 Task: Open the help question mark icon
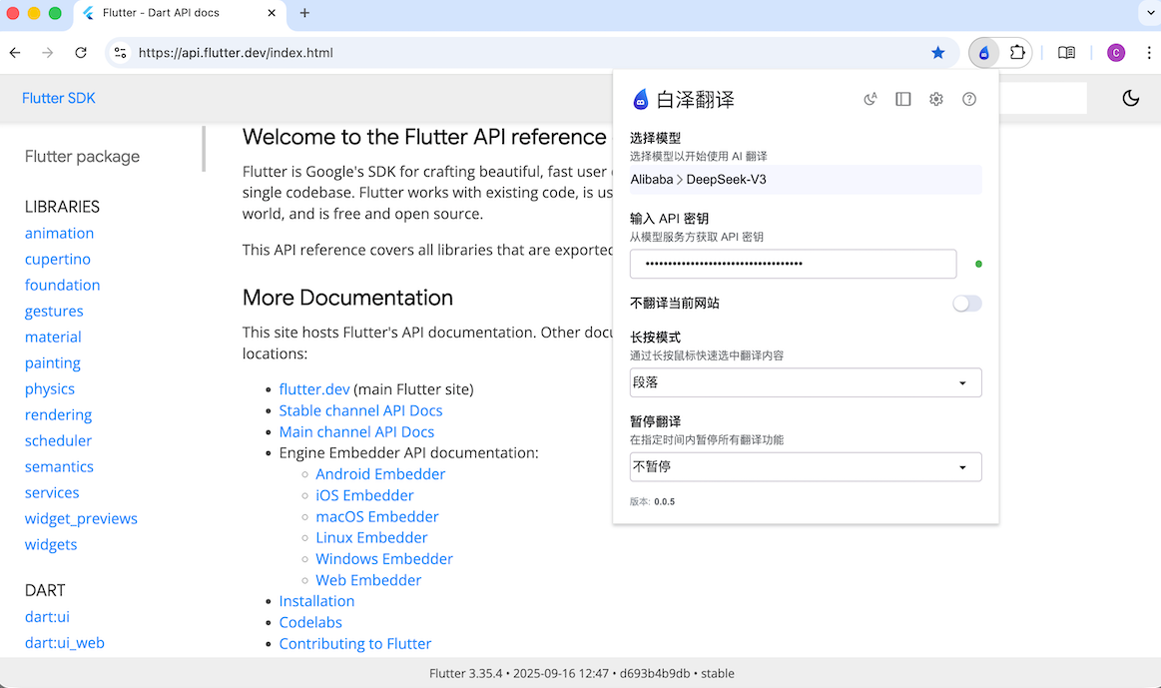point(969,99)
